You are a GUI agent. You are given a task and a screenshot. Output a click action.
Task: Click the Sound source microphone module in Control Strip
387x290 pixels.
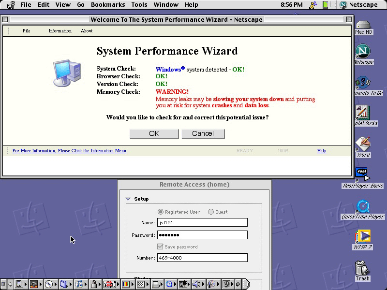pos(211,284)
